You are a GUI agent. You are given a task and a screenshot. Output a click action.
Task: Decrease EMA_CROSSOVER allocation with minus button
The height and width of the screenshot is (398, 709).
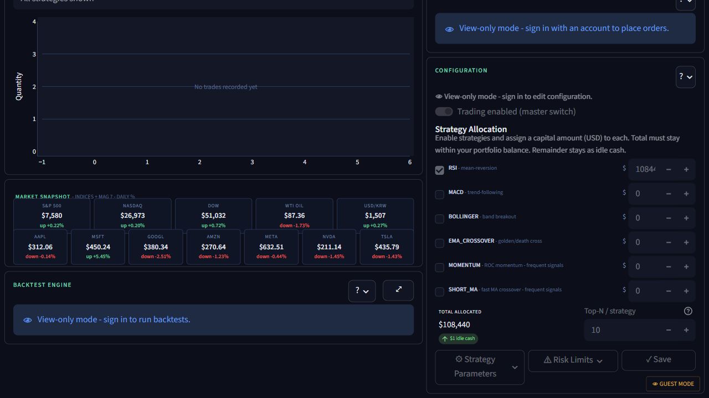(x=669, y=242)
